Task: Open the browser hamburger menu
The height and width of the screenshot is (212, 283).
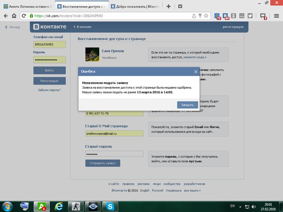Action: click(x=276, y=16)
